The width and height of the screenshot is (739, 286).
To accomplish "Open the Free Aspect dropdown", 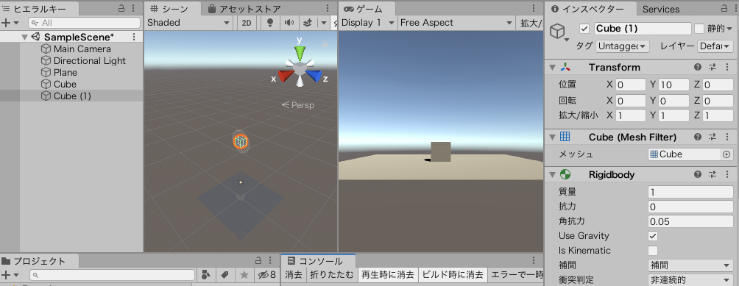I will (x=456, y=23).
